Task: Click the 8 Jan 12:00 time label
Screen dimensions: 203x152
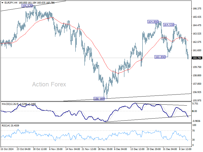Action: point(185,149)
